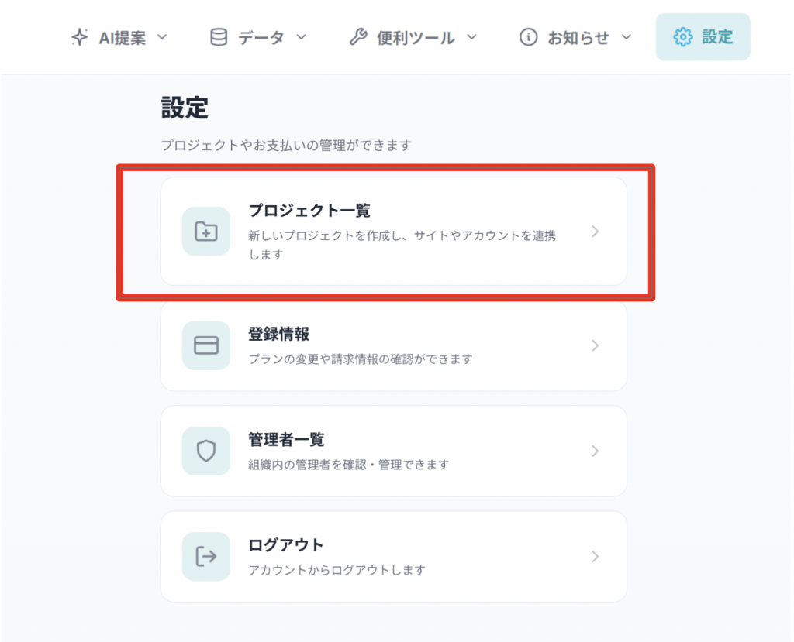Click the right chevron on 管理者一覧 row

point(595,451)
